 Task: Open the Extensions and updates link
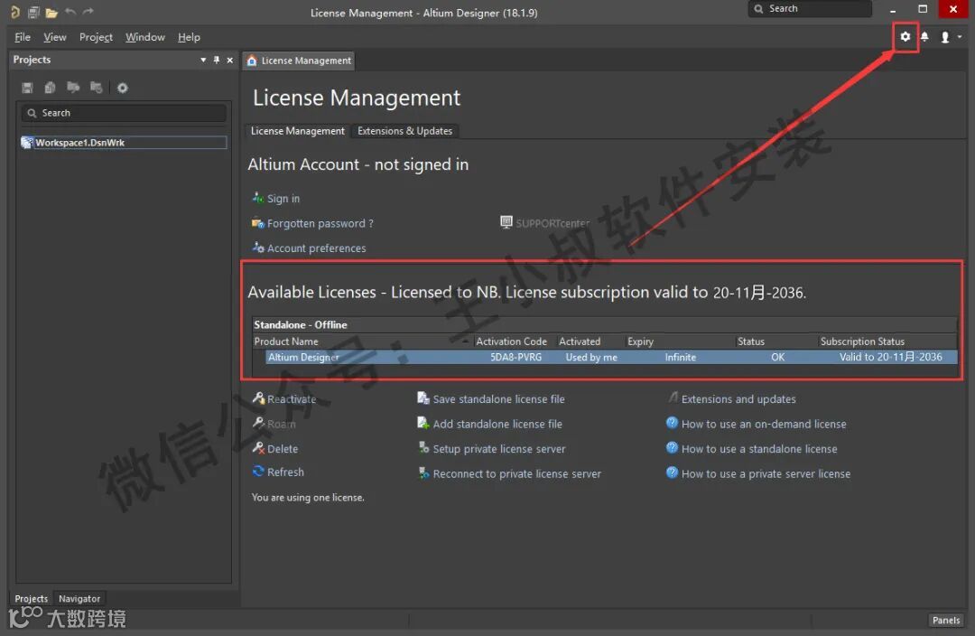click(731, 399)
